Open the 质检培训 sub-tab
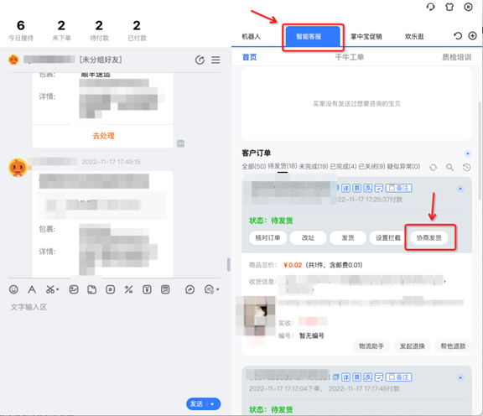 pyautogui.click(x=456, y=57)
